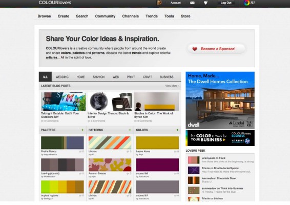The image size is (290, 205).
Task: Open the Leering (too old) palette swatch
Action: [63, 165]
